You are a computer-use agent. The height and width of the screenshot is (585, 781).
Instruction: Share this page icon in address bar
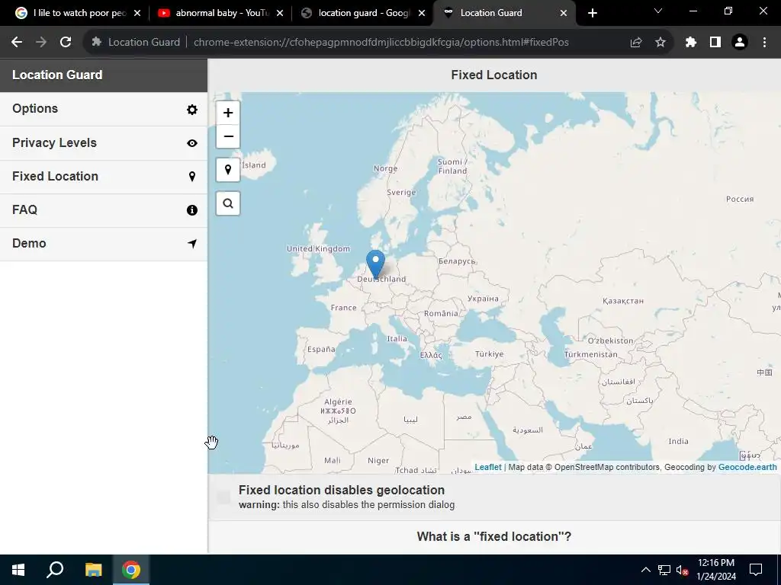tap(636, 43)
